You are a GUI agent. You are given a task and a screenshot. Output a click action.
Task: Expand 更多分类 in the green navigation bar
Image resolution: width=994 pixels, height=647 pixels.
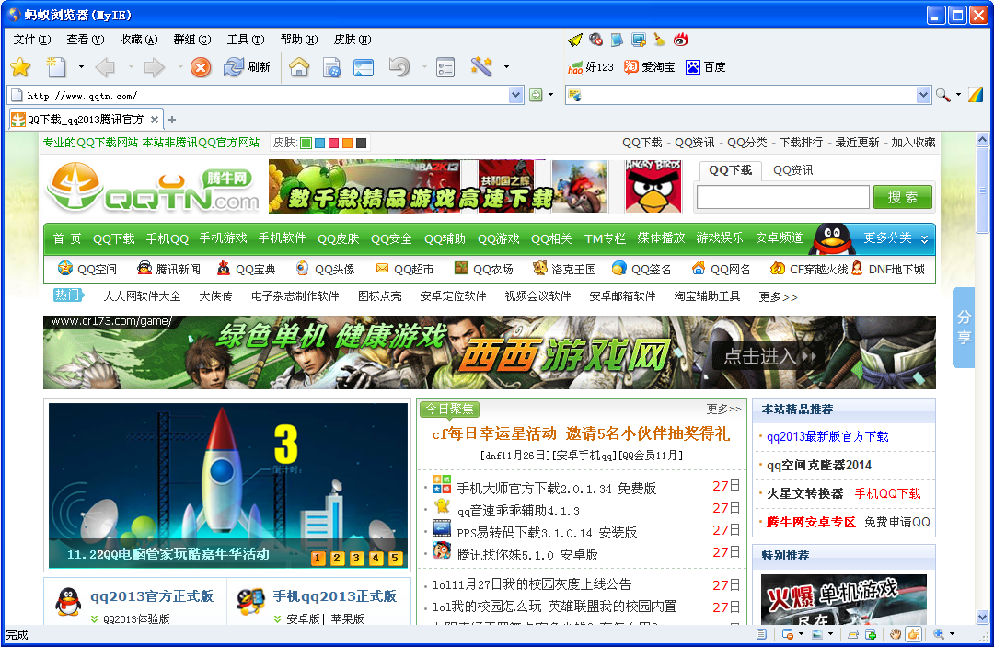point(896,238)
